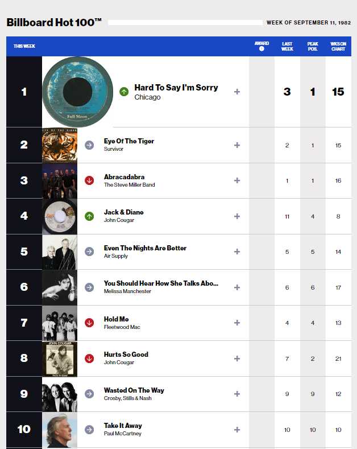Screen dimensions: 357x449
Task: Click the red down arrow beside Hold Me
Action: pos(89,323)
